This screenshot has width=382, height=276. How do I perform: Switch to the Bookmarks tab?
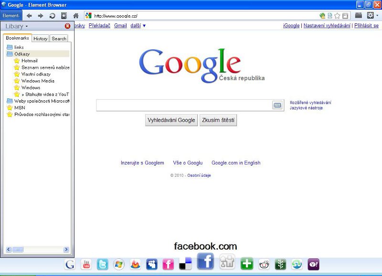pos(17,38)
